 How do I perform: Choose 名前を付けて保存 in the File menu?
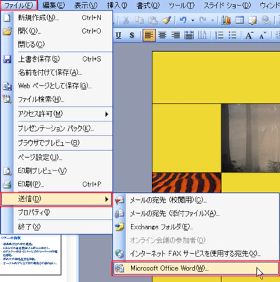[49, 73]
